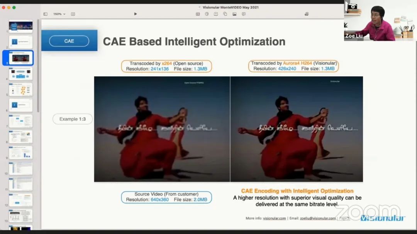Expand the 150% zoom level dropdown
The width and height of the screenshot is (417, 234).
pos(59,14)
